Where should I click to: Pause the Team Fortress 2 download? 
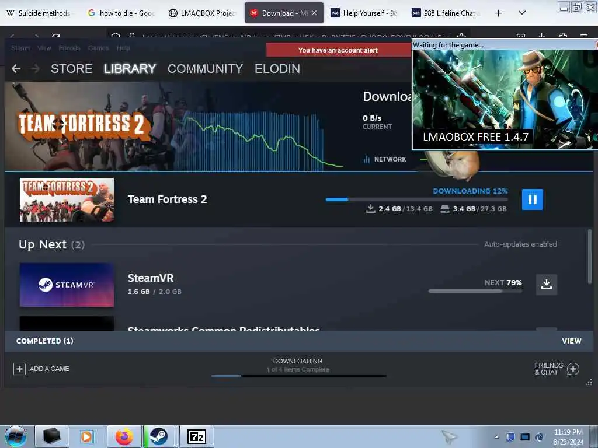coord(533,199)
